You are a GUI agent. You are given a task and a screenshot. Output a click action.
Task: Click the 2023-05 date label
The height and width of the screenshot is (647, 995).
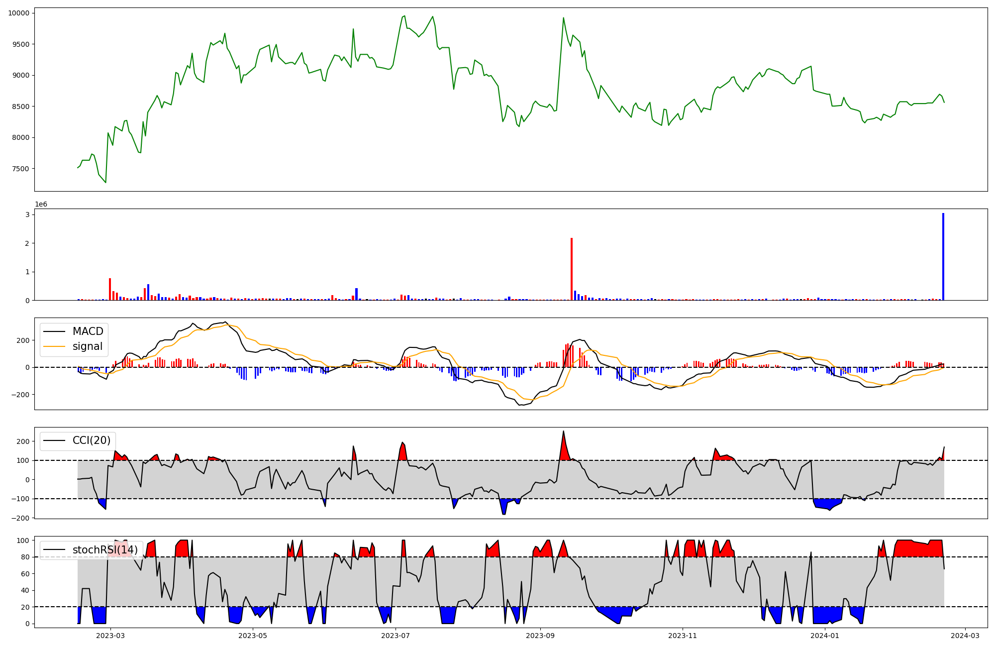pyautogui.click(x=253, y=636)
